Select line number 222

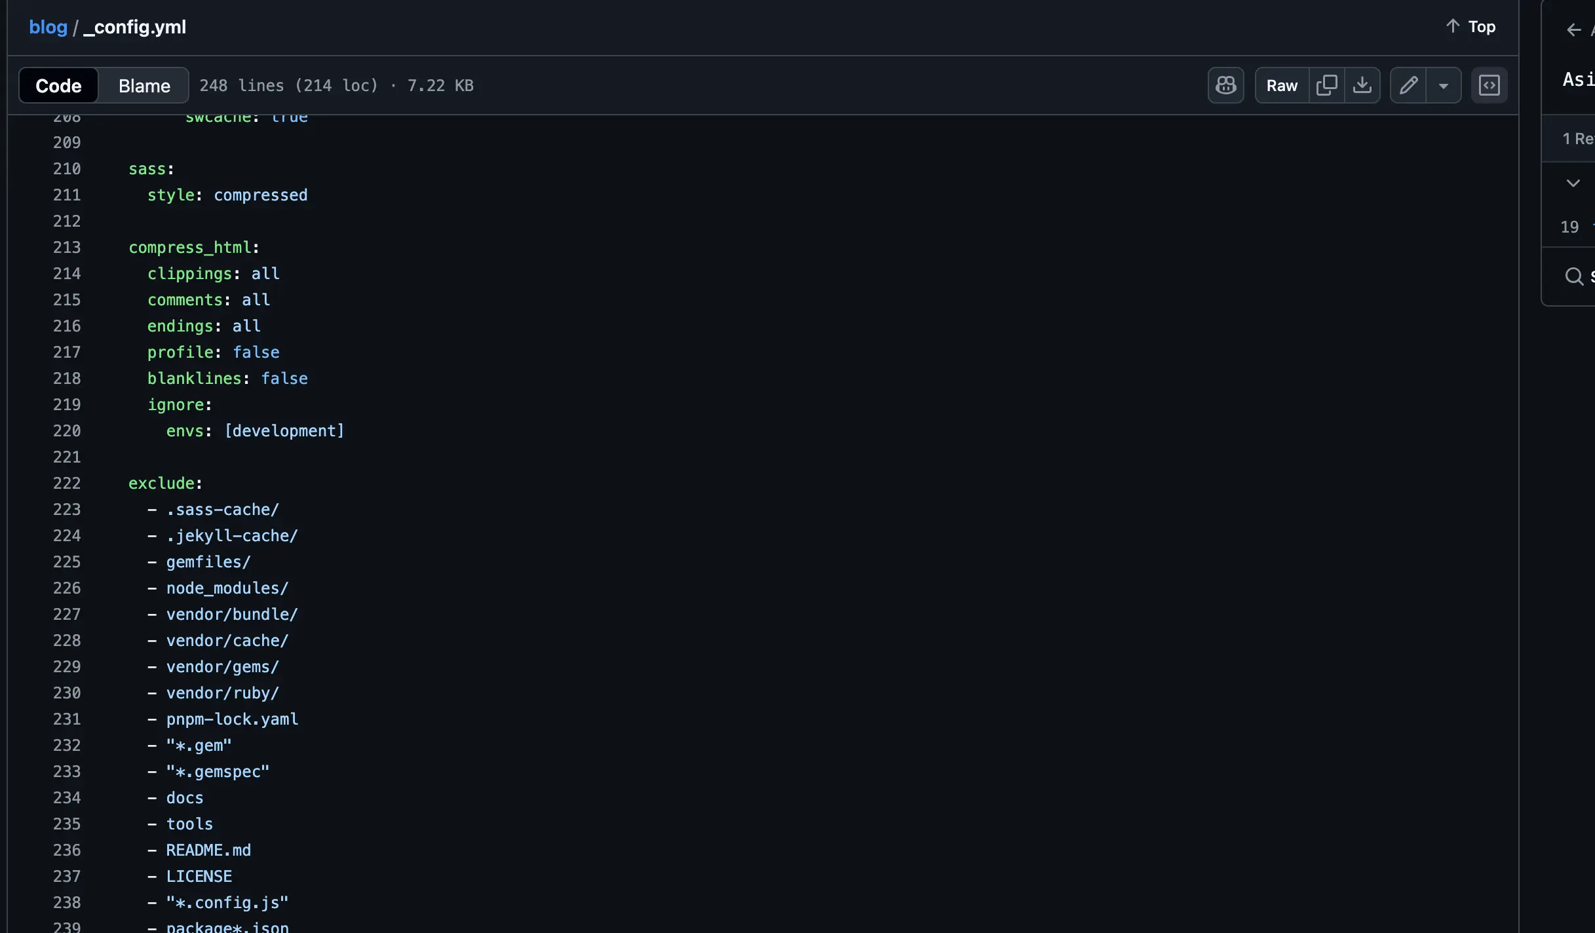[x=67, y=484]
